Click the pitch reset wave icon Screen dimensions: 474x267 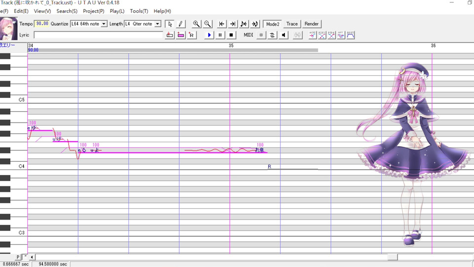tap(341, 35)
